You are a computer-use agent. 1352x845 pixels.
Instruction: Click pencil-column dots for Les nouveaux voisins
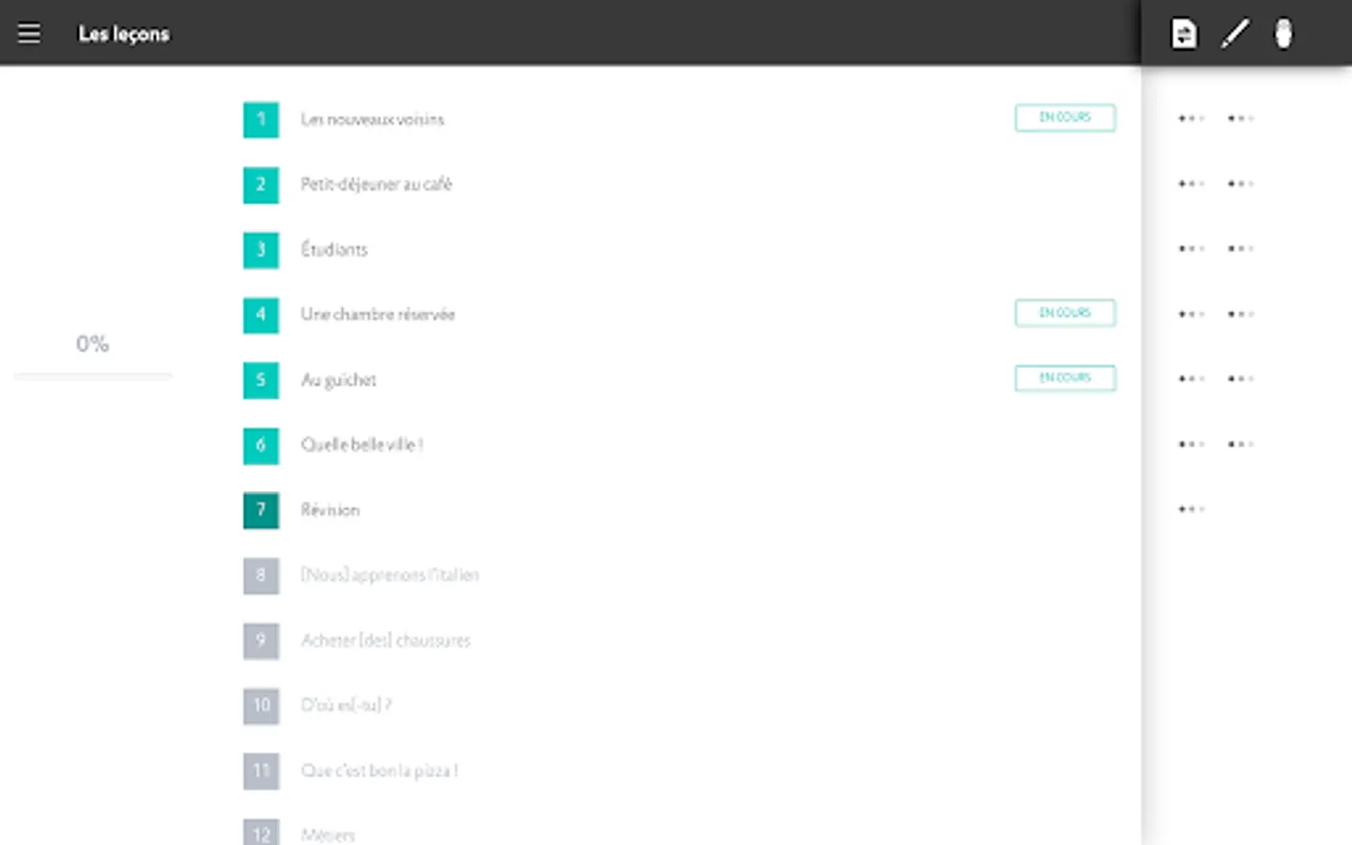point(1240,118)
